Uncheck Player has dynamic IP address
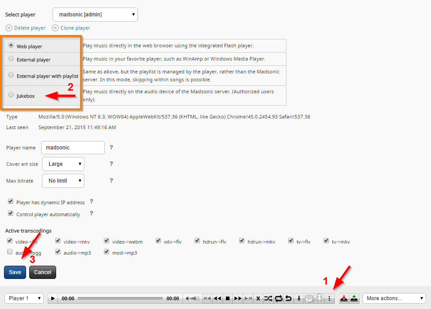The image size is (431, 309). click(x=11, y=202)
